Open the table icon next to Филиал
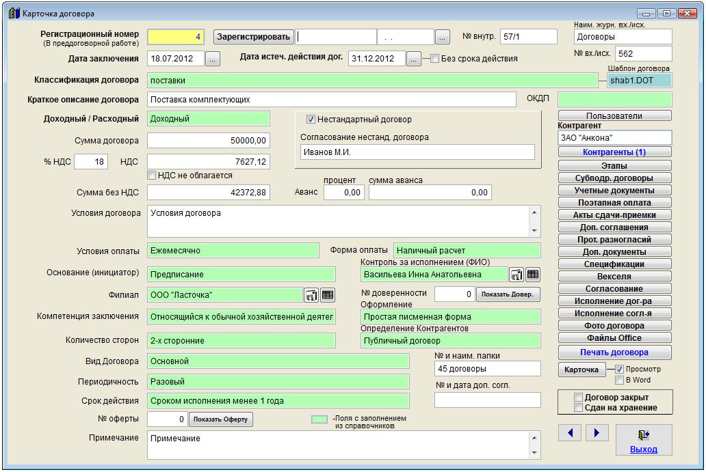This screenshot has width=706, height=472. (x=328, y=295)
